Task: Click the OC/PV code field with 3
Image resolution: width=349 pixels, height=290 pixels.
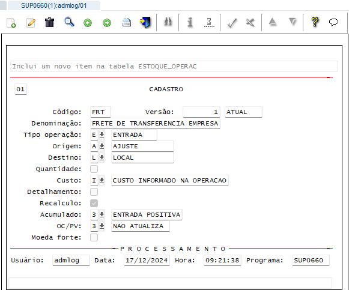Action: (94, 226)
